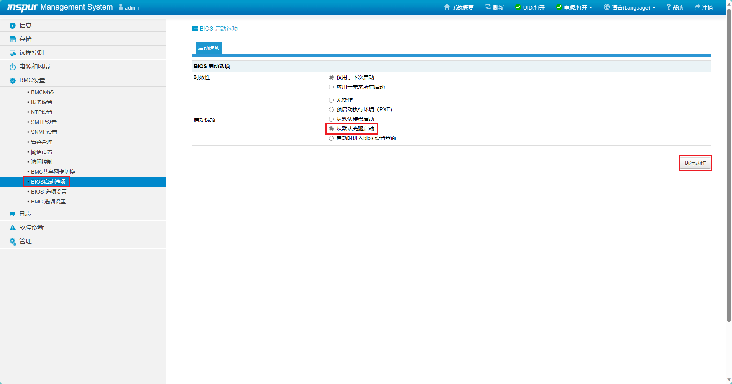Click the home icon beside 系统概要
The image size is (732, 384).
click(x=447, y=7)
